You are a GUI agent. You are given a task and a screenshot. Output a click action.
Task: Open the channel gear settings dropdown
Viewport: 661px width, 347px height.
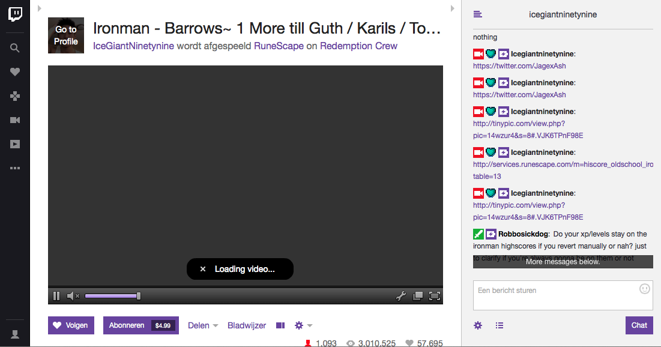click(x=303, y=325)
